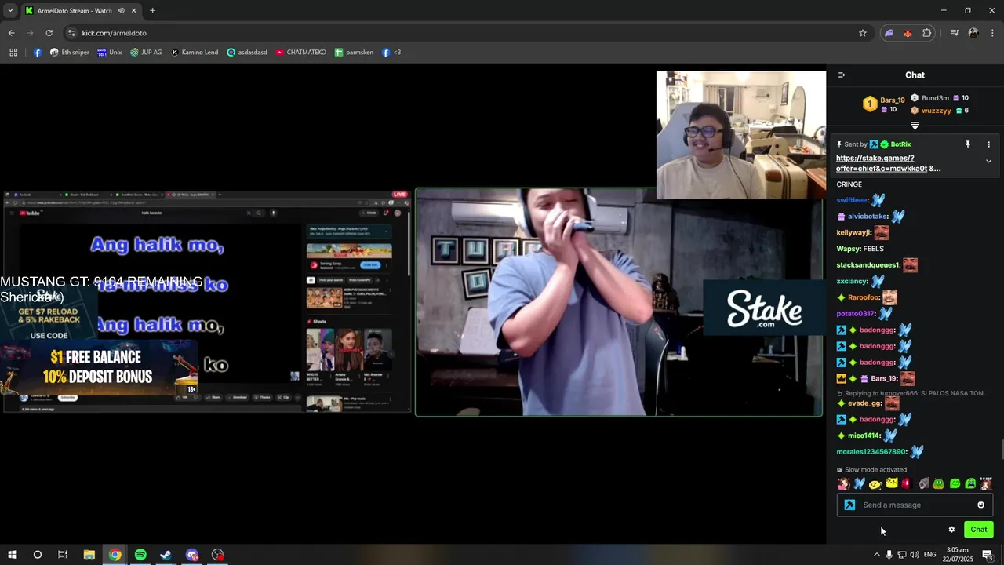The width and height of the screenshot is (1004, 565).
Task: Open the tab search dropdown
Action: click(x=10, y=11)
